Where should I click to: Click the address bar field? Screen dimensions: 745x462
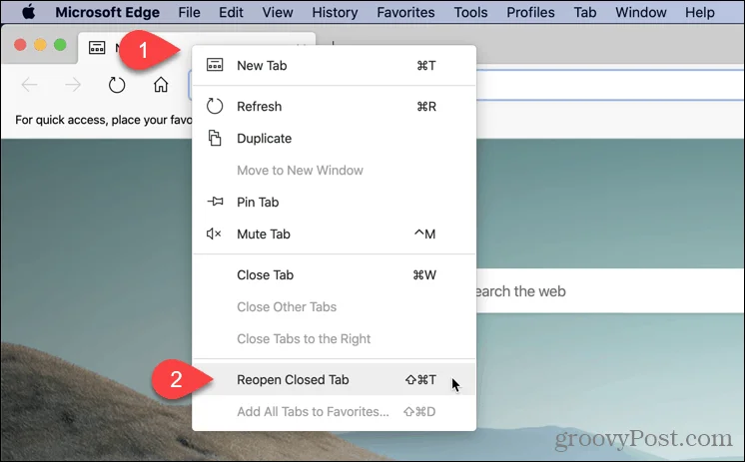point(610,85)
